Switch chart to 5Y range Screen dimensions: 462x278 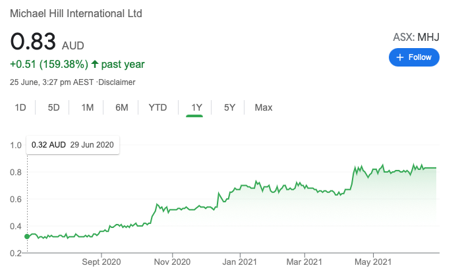pyautogui.click(x=229, y=107)
